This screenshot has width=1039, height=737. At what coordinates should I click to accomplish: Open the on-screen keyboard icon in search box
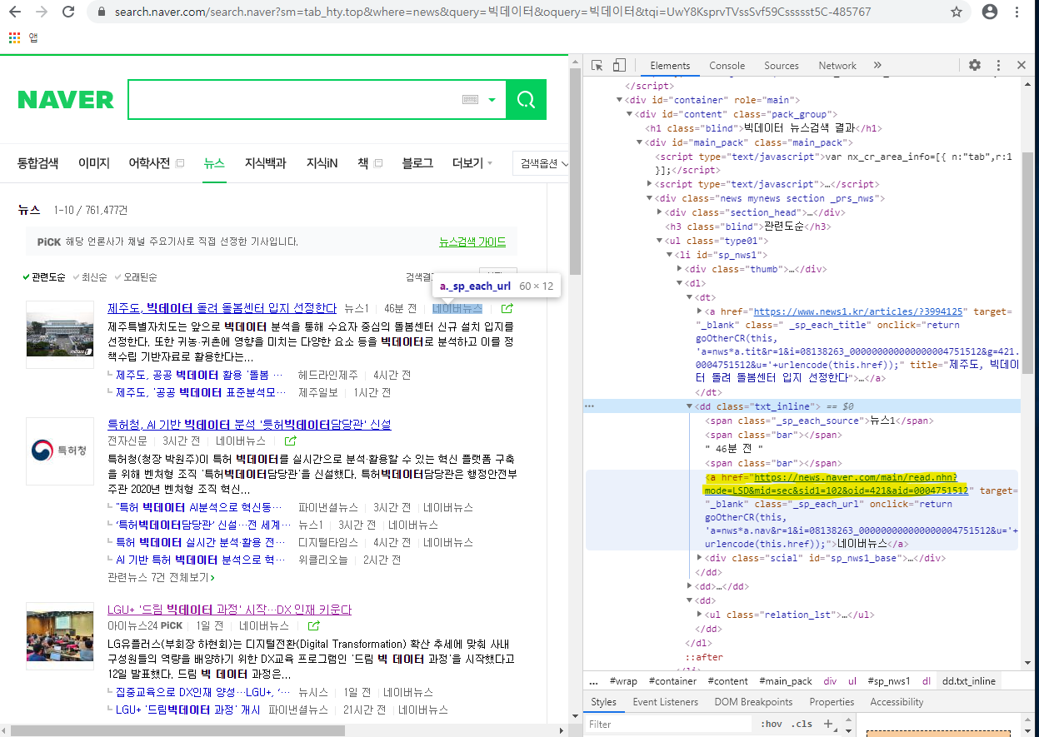[x=470, y=100]
